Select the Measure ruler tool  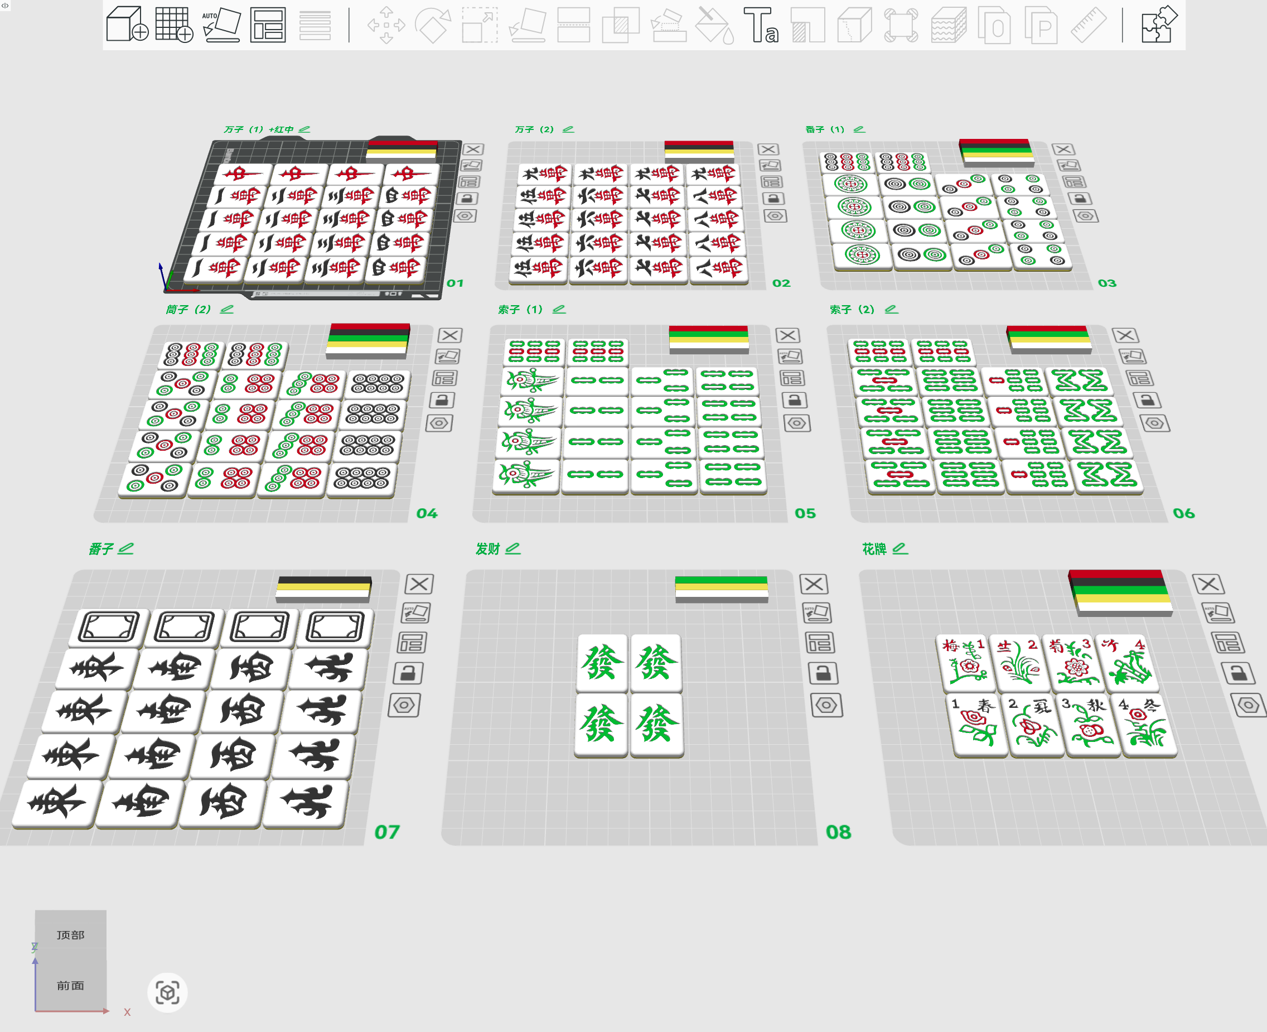tap(1089, 25)
